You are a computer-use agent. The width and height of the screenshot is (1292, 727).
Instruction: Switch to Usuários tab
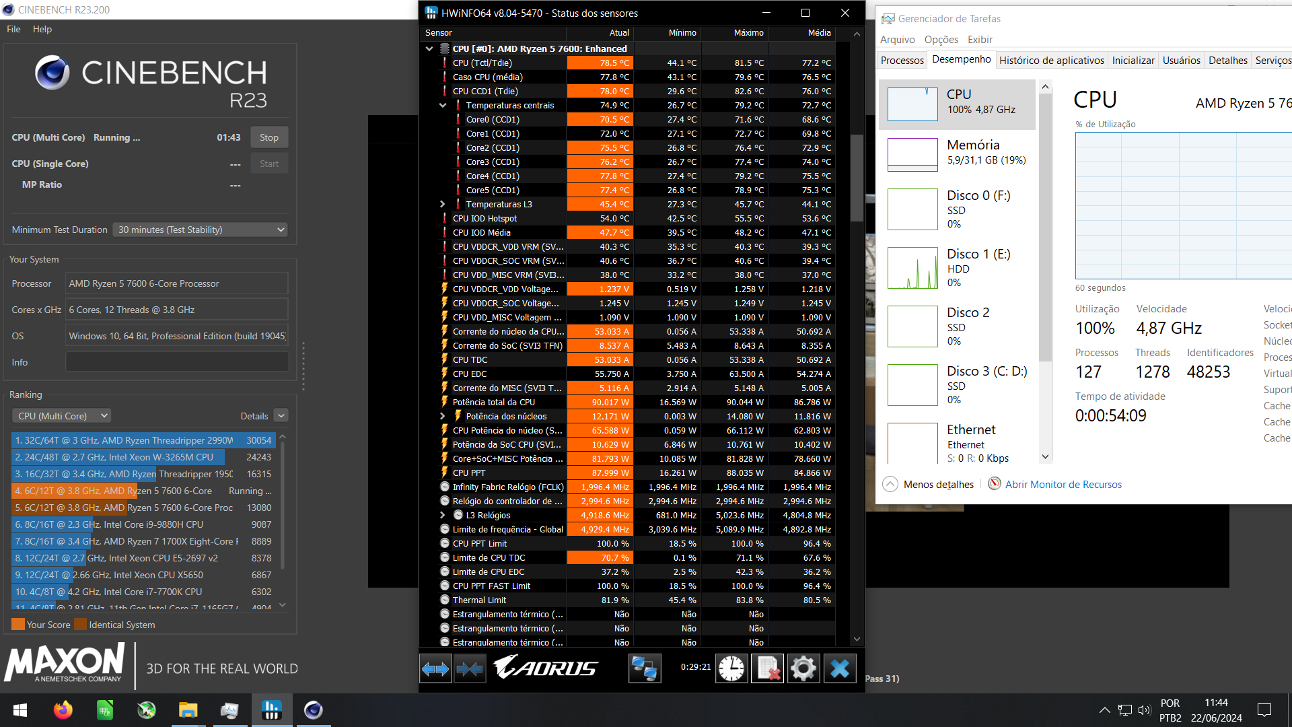[x=1182, y=60]
